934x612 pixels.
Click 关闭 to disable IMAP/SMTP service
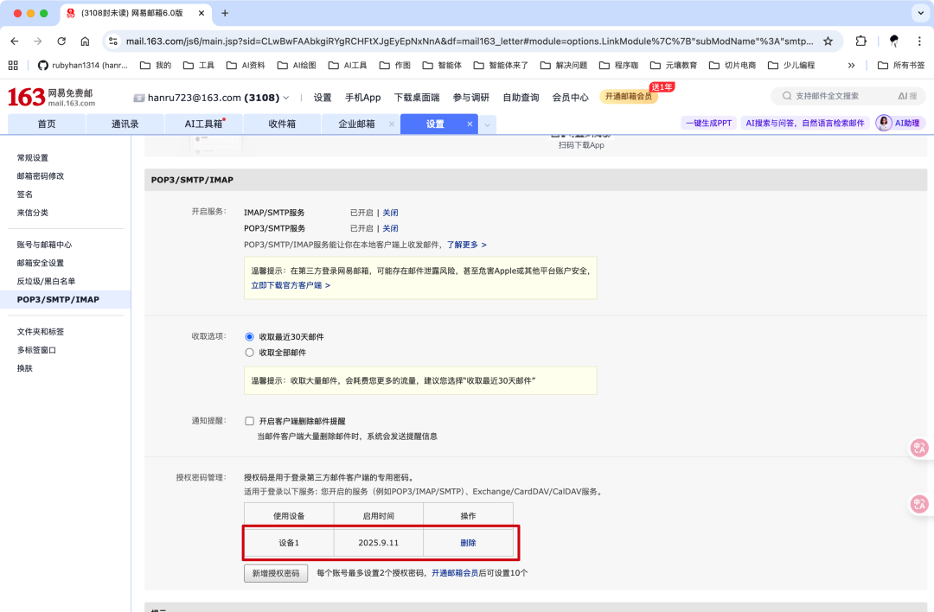coord(390,212)
